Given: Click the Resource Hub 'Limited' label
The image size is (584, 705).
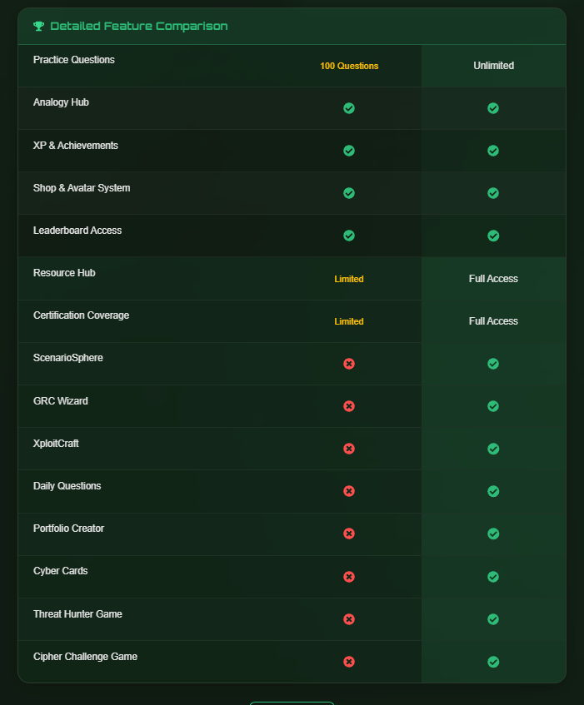Looking at the screenshot, I should point(349,279).
